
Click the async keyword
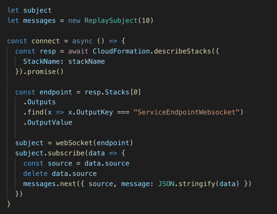point(82,41)
